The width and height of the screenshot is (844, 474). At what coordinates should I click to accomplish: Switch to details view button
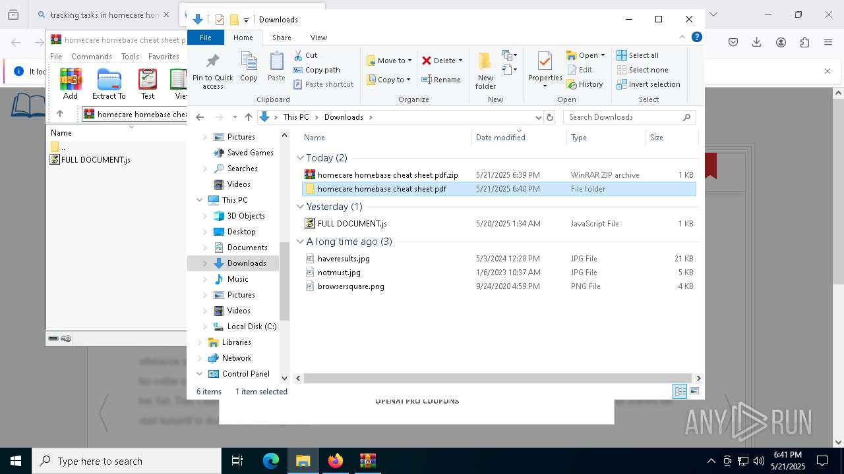[x=680, y=391]
